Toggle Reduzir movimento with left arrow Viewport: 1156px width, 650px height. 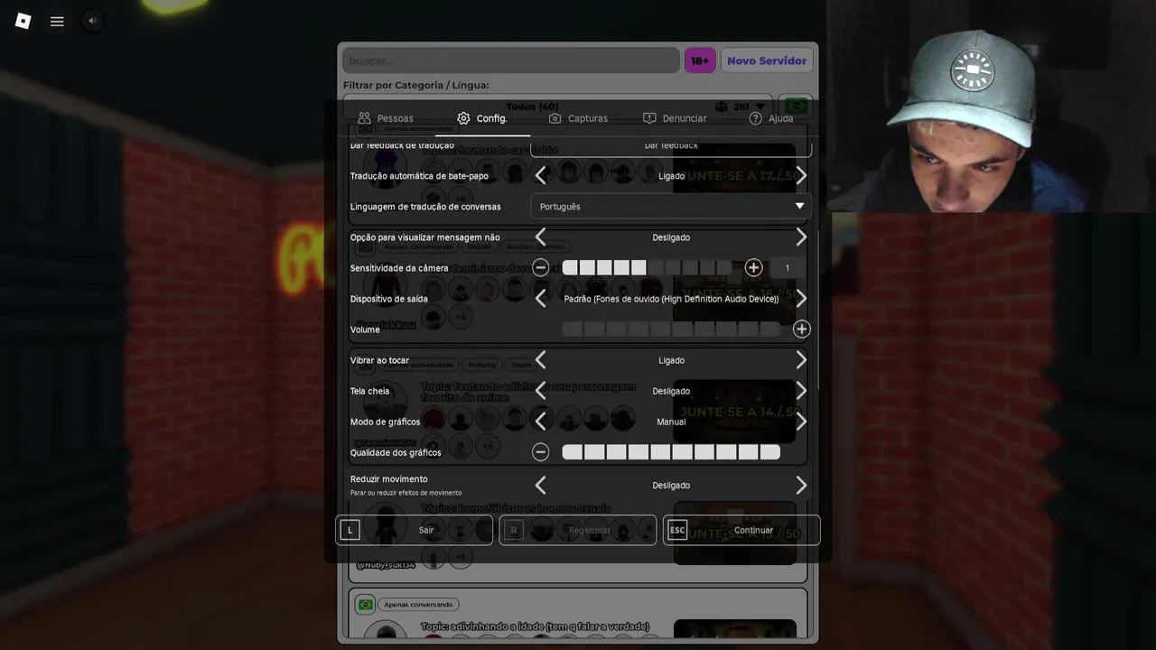tap(540, 485)
